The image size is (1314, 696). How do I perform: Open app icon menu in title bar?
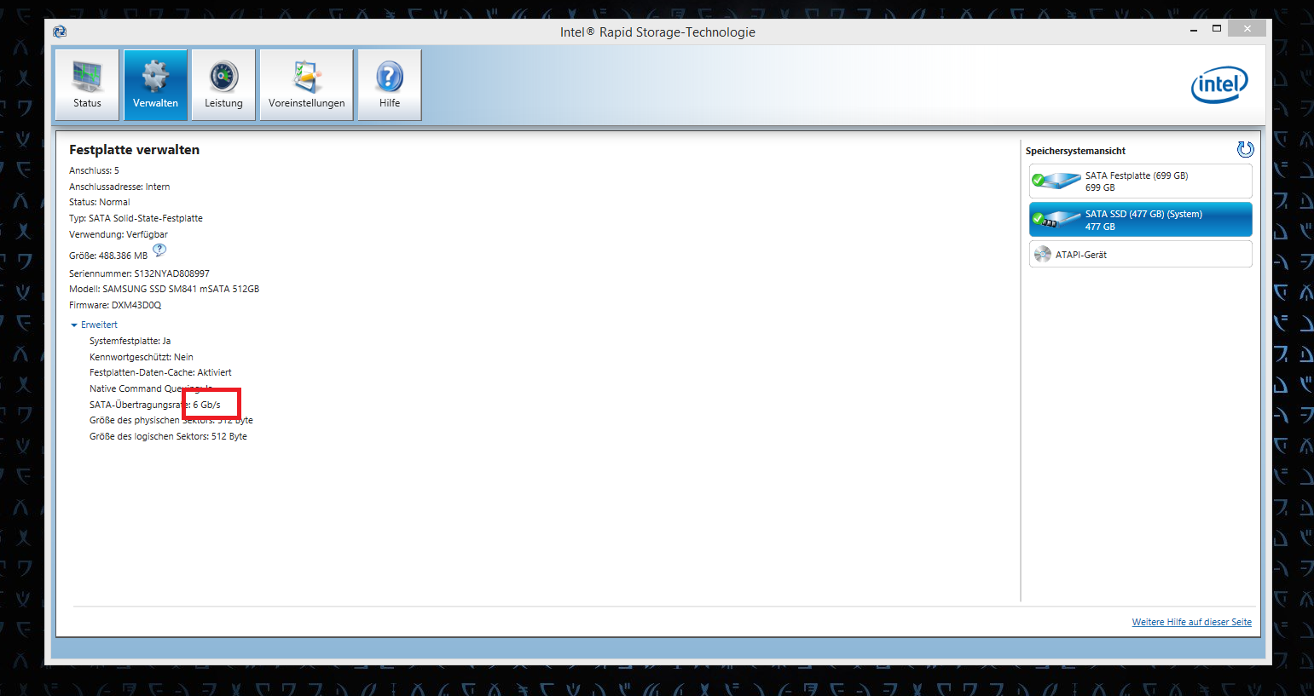[x=60, y=32]
